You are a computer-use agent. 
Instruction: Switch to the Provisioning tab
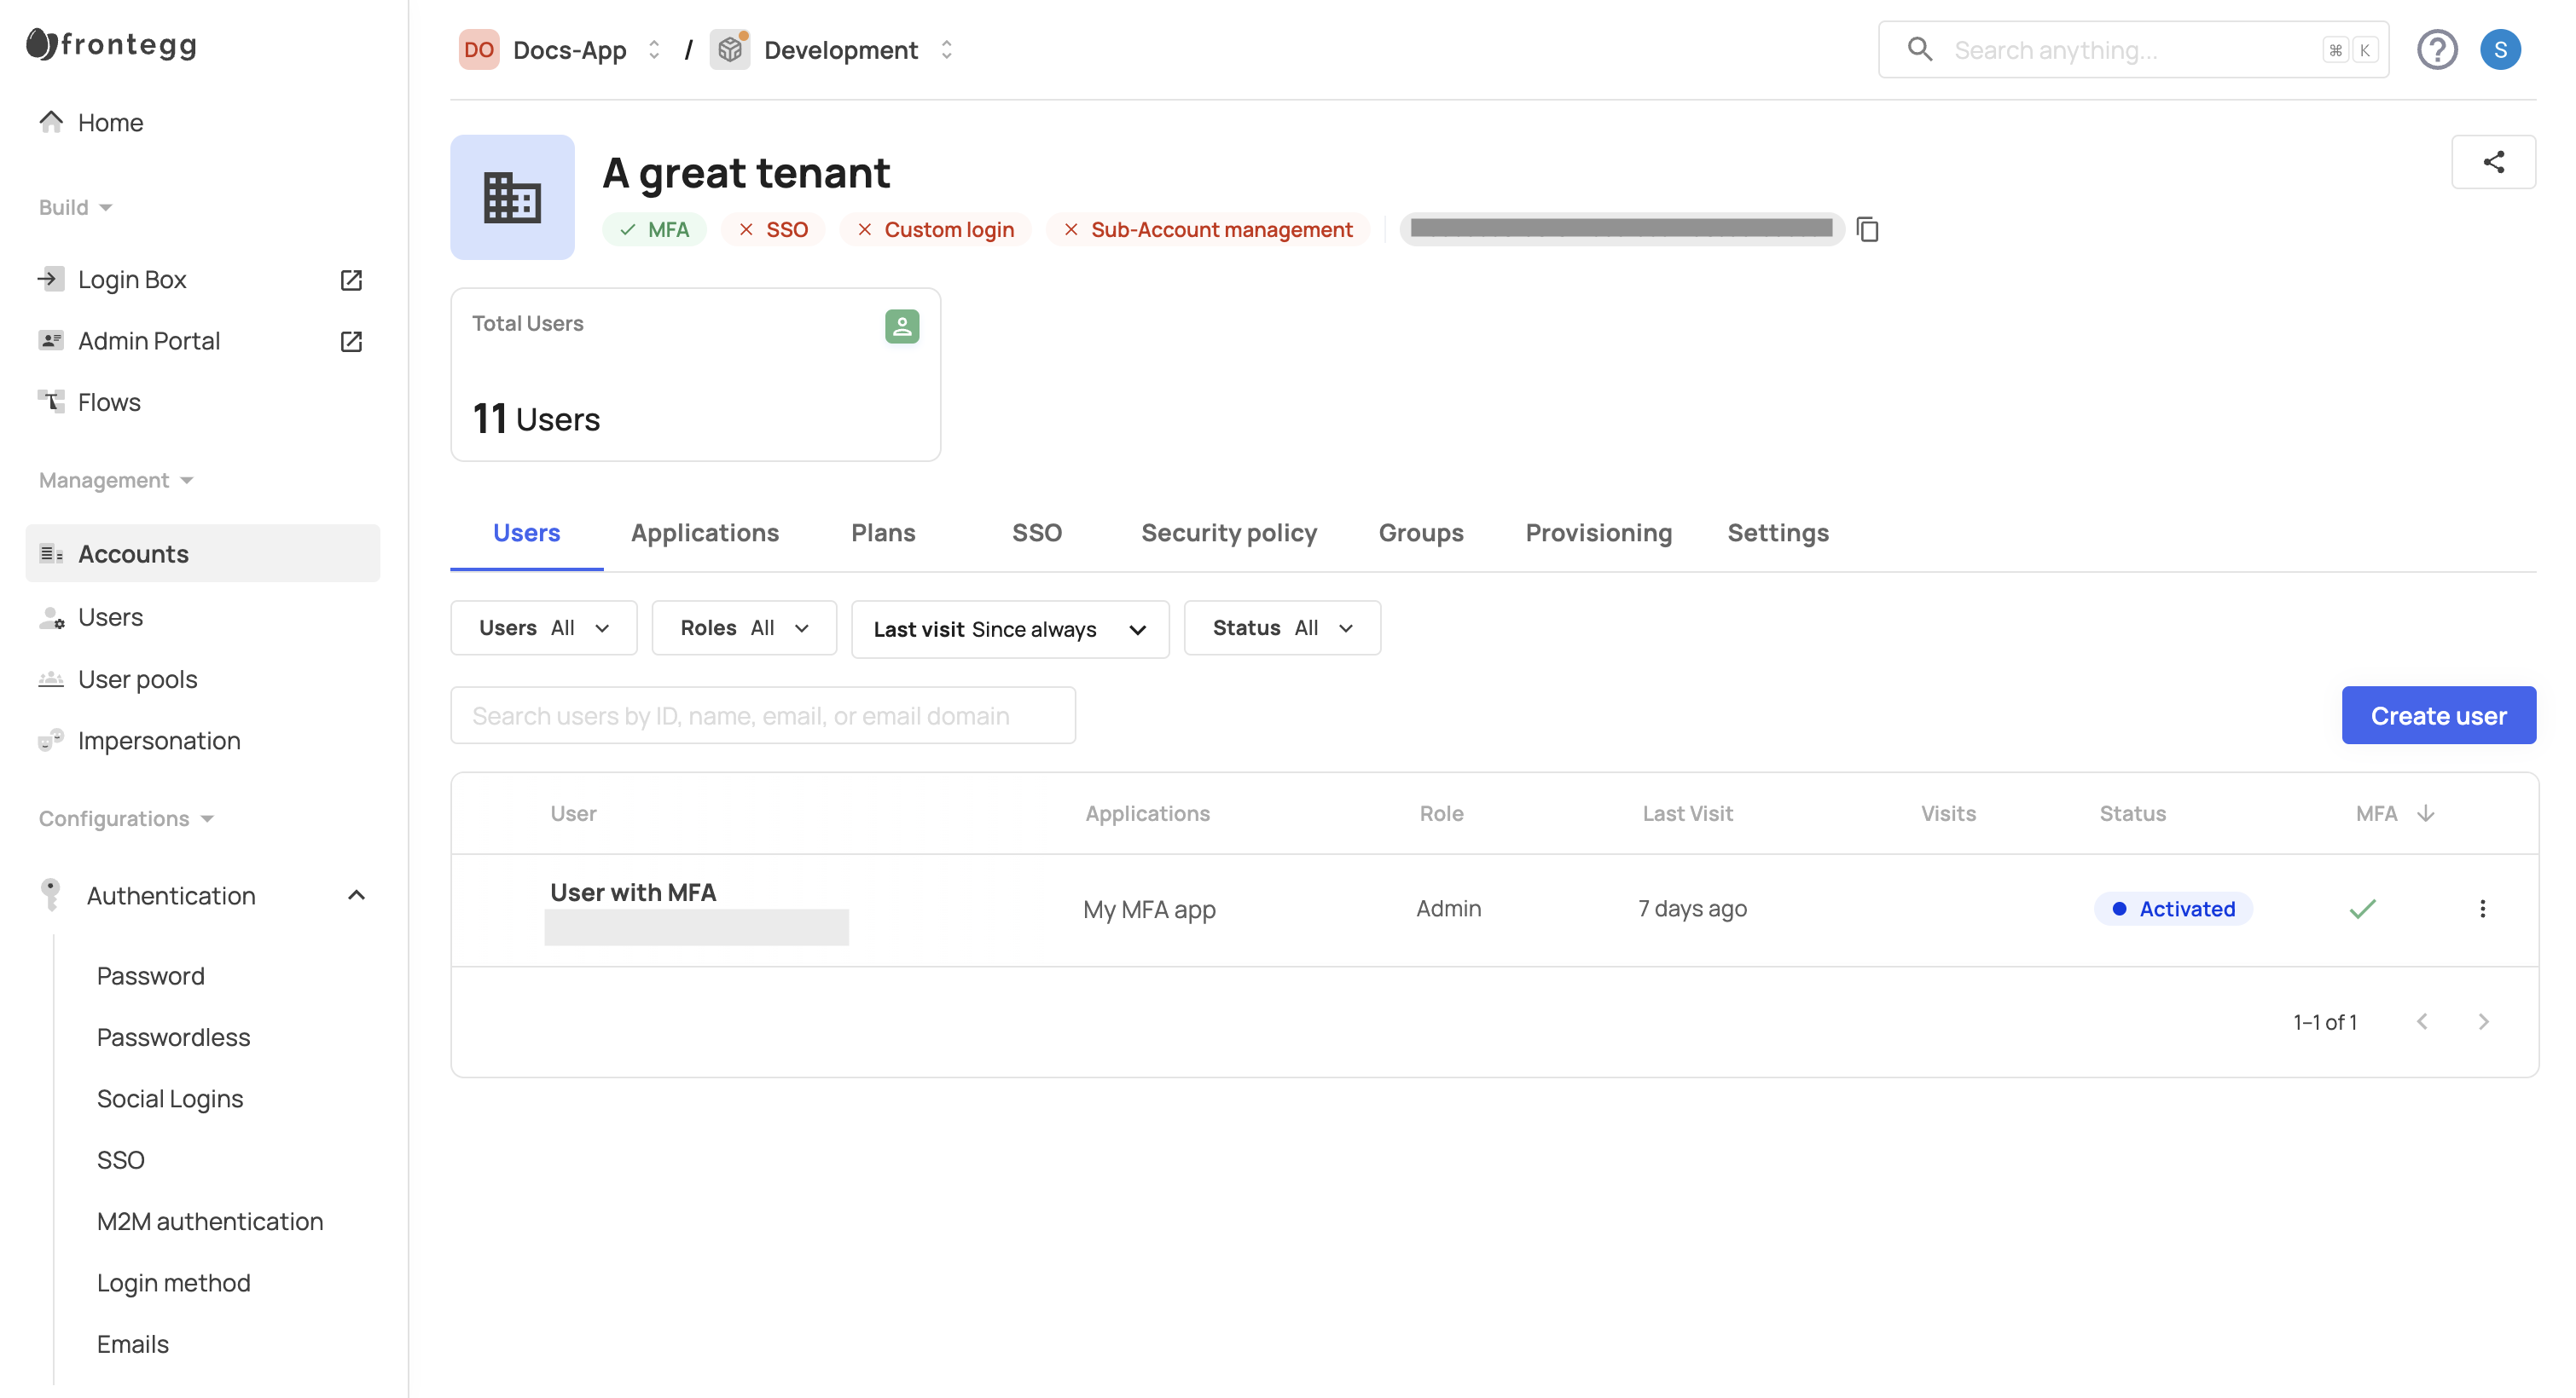tap(1597, 533)
